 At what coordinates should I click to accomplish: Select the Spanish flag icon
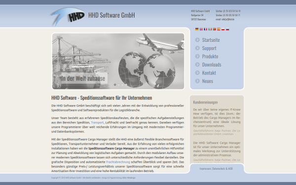click(219, 29)
